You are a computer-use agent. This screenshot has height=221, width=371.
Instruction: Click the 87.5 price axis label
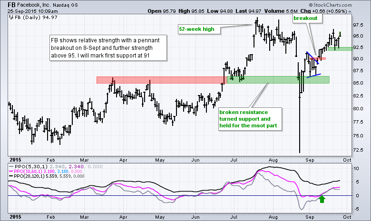click(358, 71)
